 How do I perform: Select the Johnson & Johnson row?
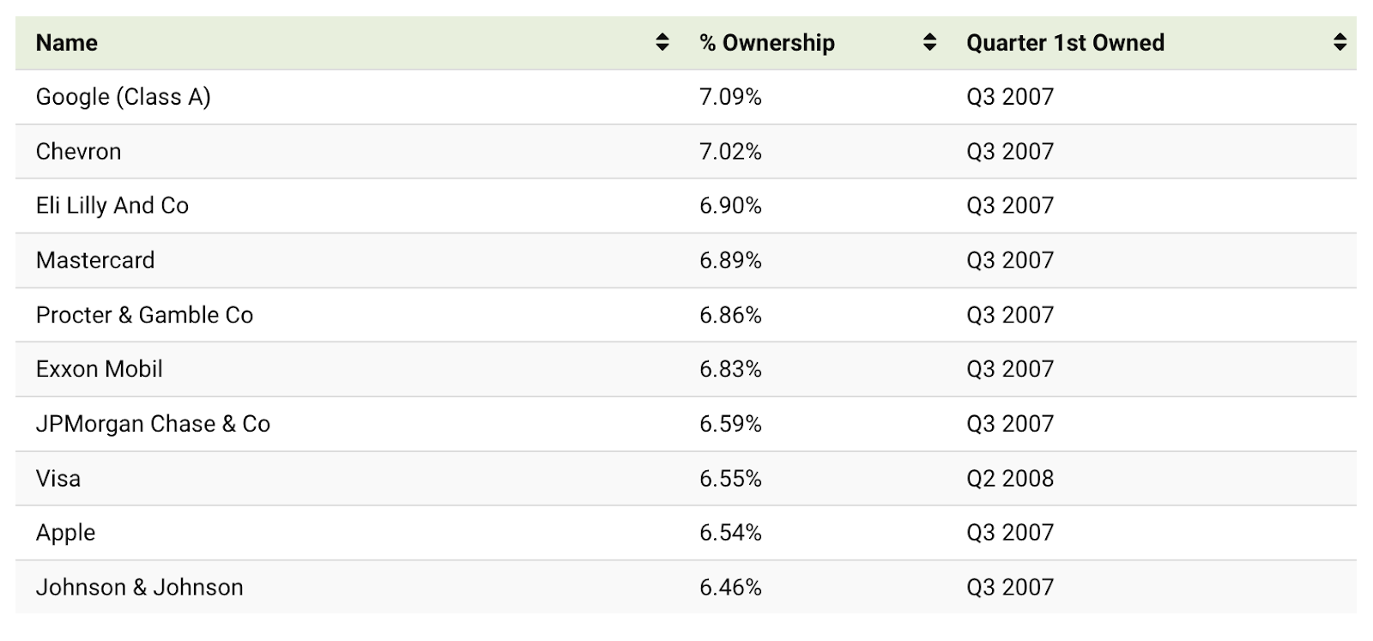[139, 587]
